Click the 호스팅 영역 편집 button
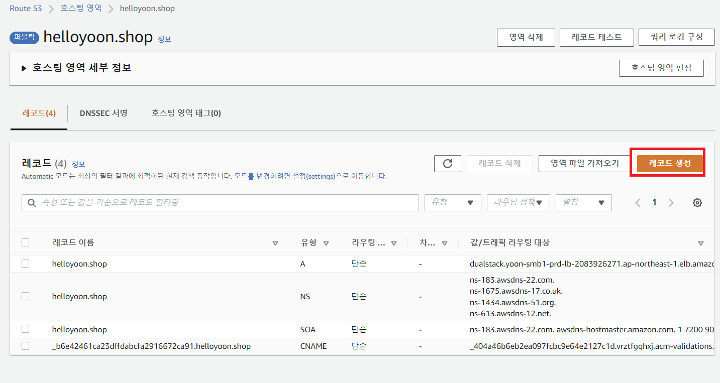Screen dimensions: 720x383 point(661,68)
